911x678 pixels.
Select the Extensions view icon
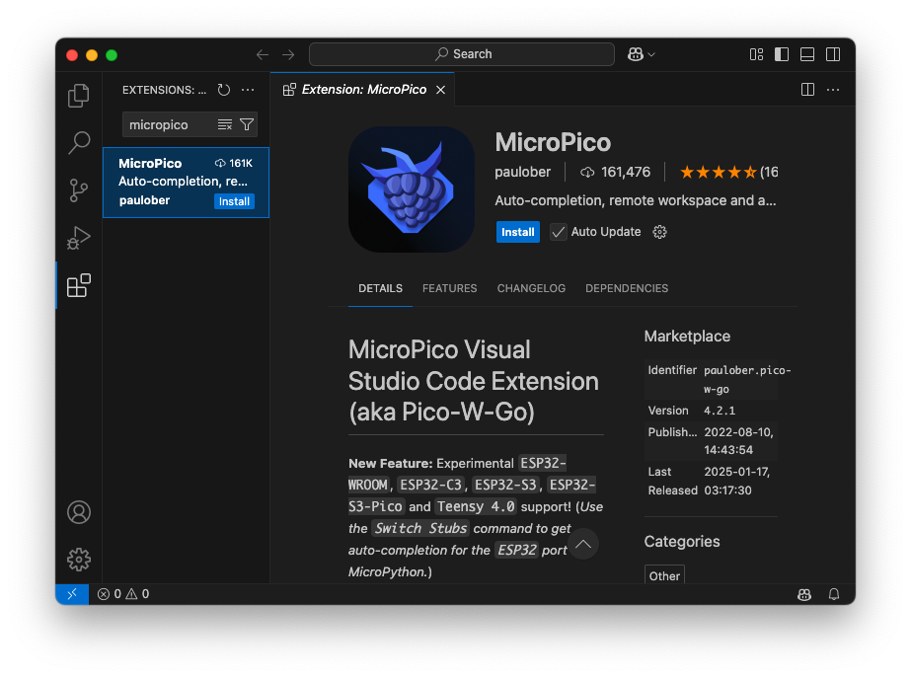[78, 285]
